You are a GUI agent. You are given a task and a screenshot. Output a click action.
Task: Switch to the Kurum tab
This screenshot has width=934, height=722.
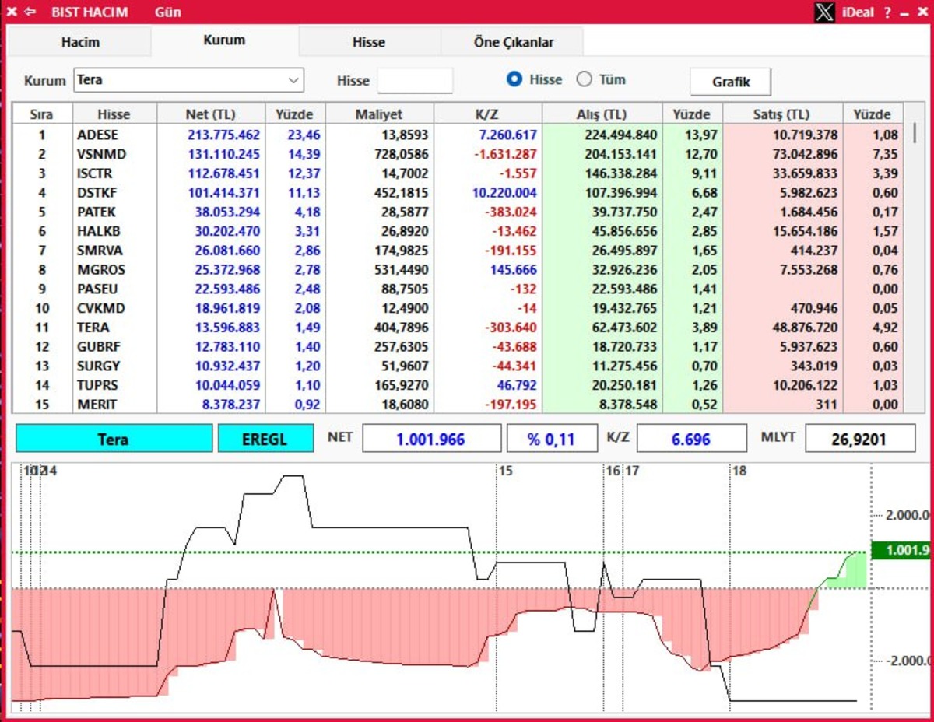[x=224, y=40]
